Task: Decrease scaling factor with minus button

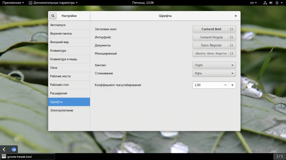Action: 225,85
